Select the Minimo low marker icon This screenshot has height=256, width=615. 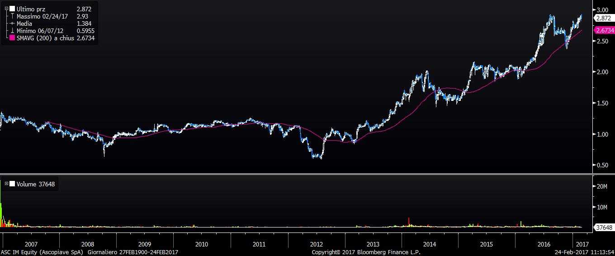tap(12, 30)
